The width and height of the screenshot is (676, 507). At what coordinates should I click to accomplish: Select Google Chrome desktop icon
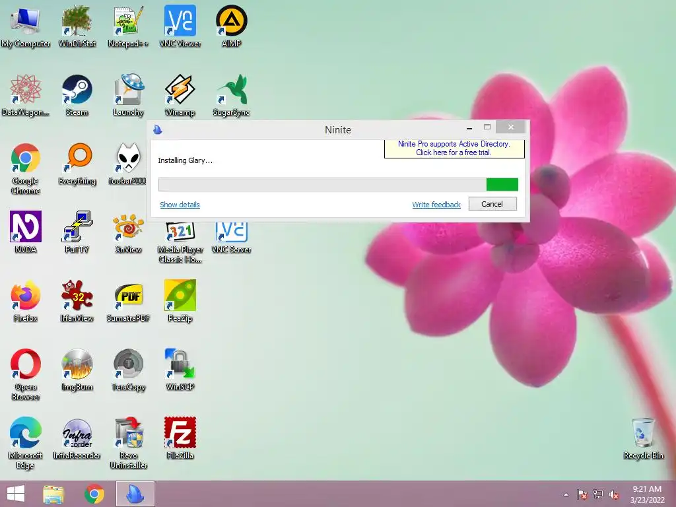[x=26, y=169]
